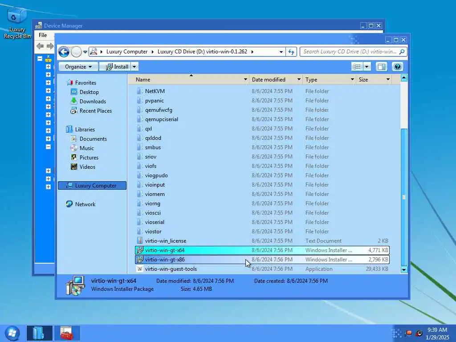Select the viogpudo folder
This screenshot has width=456, height=342.
pos(156,175)
